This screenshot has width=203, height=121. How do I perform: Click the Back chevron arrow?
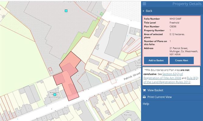click(143, 11)
